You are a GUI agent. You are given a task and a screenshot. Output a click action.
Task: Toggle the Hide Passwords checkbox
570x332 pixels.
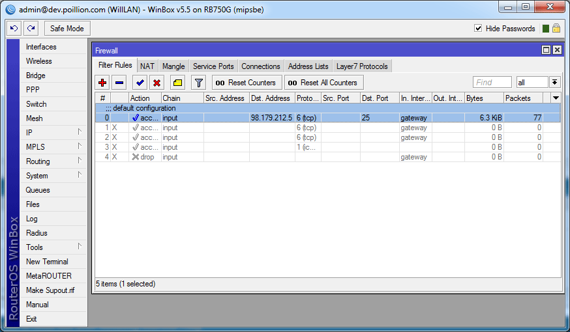(x=478, y=28)
